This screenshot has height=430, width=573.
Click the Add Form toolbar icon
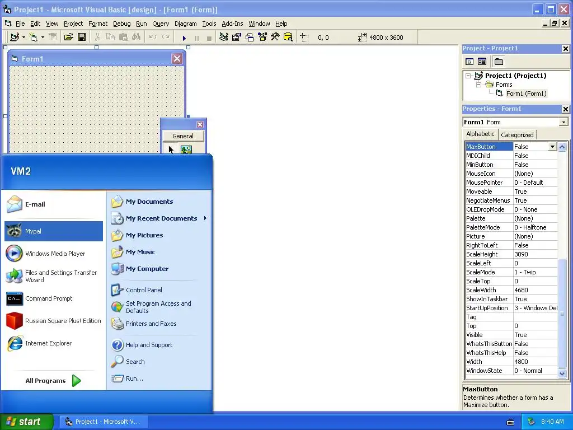(x=33, y=38)
